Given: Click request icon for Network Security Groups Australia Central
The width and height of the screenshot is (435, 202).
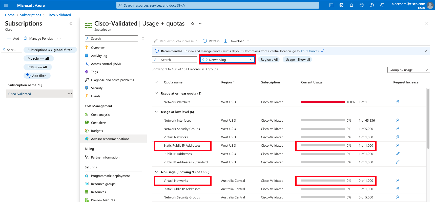Looking at the screenshot, I should (x=398, y=197).
